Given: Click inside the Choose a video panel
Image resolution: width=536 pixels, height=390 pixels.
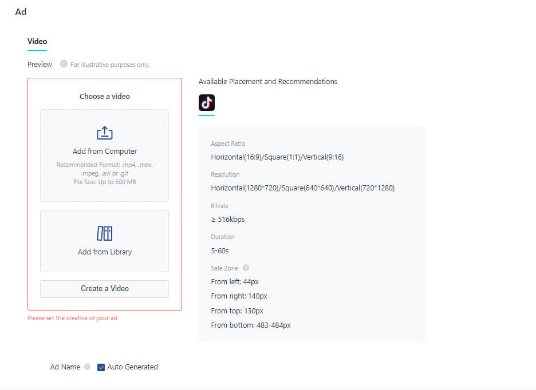Looking at the screenshot, I should (x=105, y=96).
